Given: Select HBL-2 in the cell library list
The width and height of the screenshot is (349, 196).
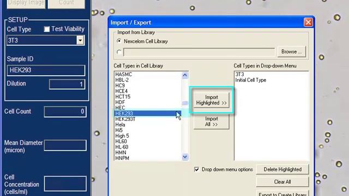Looking at the screenshot, I should click(148, 80).
